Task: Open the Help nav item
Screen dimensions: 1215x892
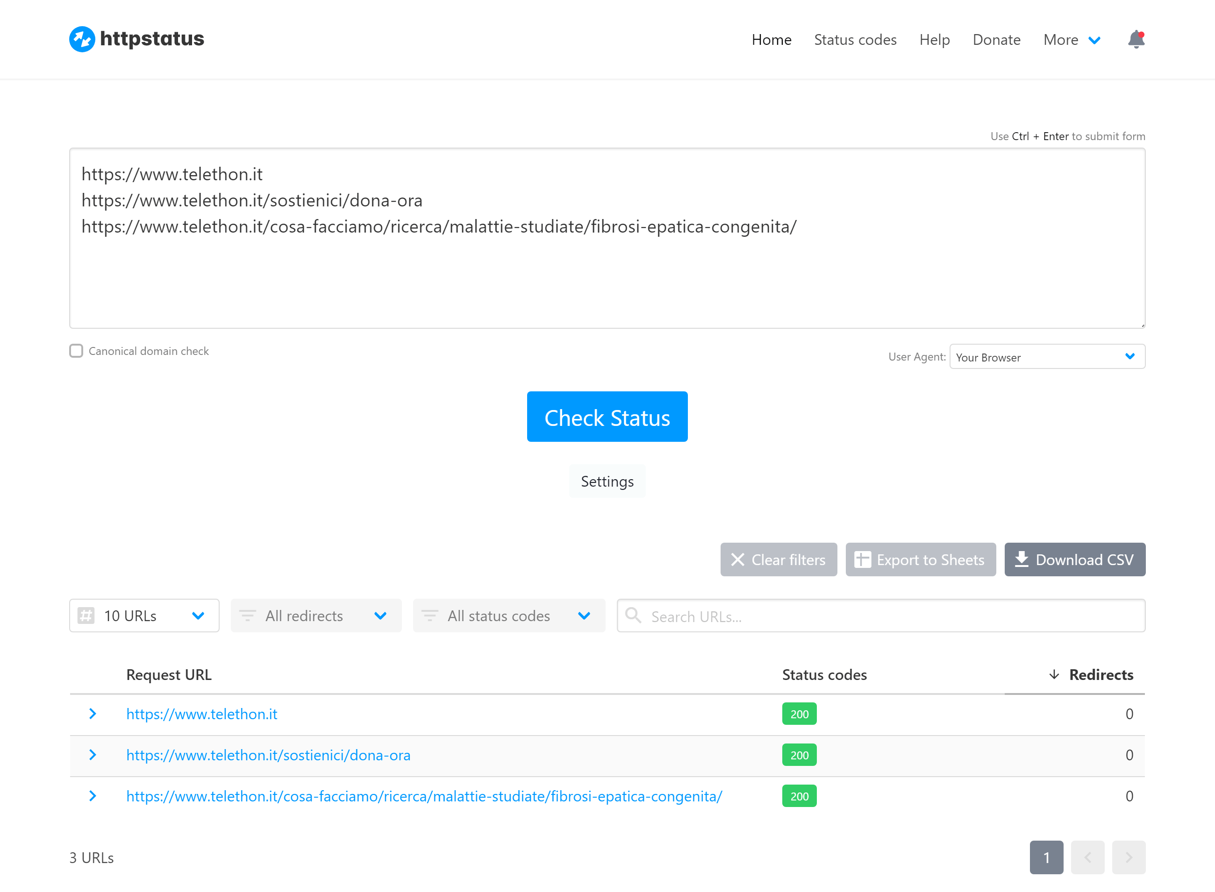Action: (935, 40)
